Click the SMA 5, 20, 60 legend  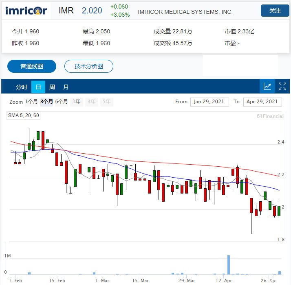[23, 115]
